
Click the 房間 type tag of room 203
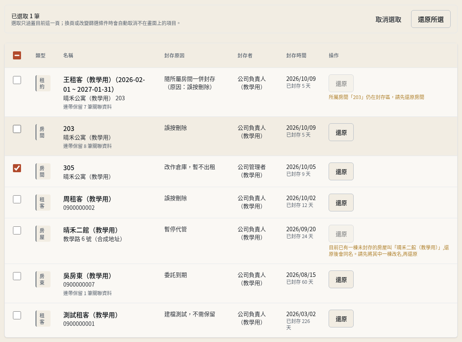(x=43, y=132)
